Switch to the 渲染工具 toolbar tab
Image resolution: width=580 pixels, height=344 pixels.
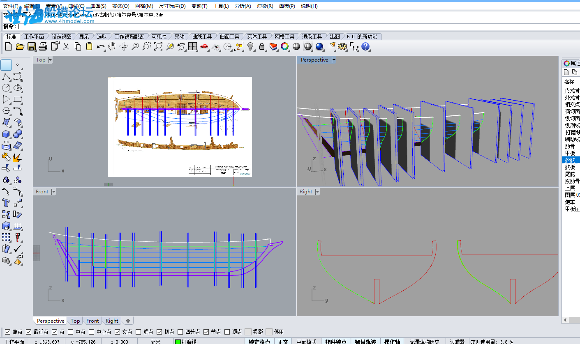point(312,37)
